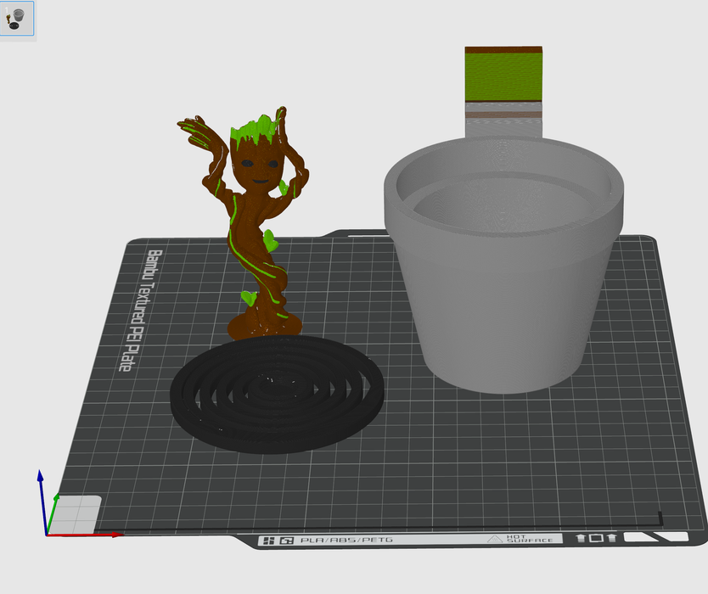Click the plate icon between the up arrows
Screen dimensions: 708x594
596,537
